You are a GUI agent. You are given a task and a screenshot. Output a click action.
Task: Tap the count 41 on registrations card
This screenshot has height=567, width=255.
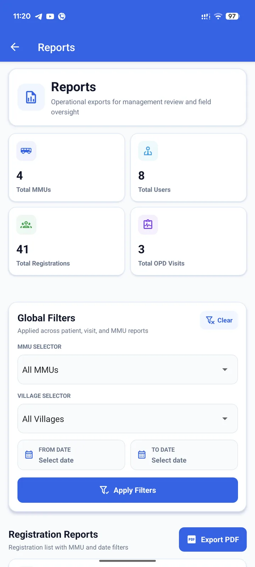tap(22, 249)
